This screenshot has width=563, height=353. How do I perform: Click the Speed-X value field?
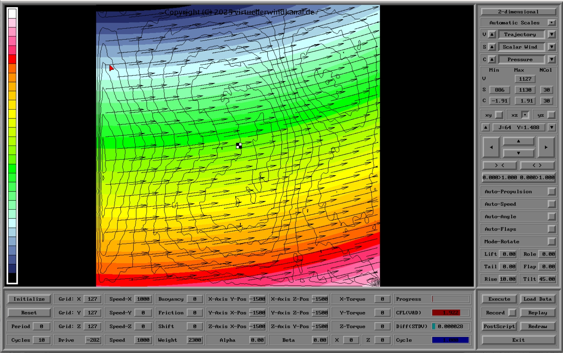click(x=143, y=299)
